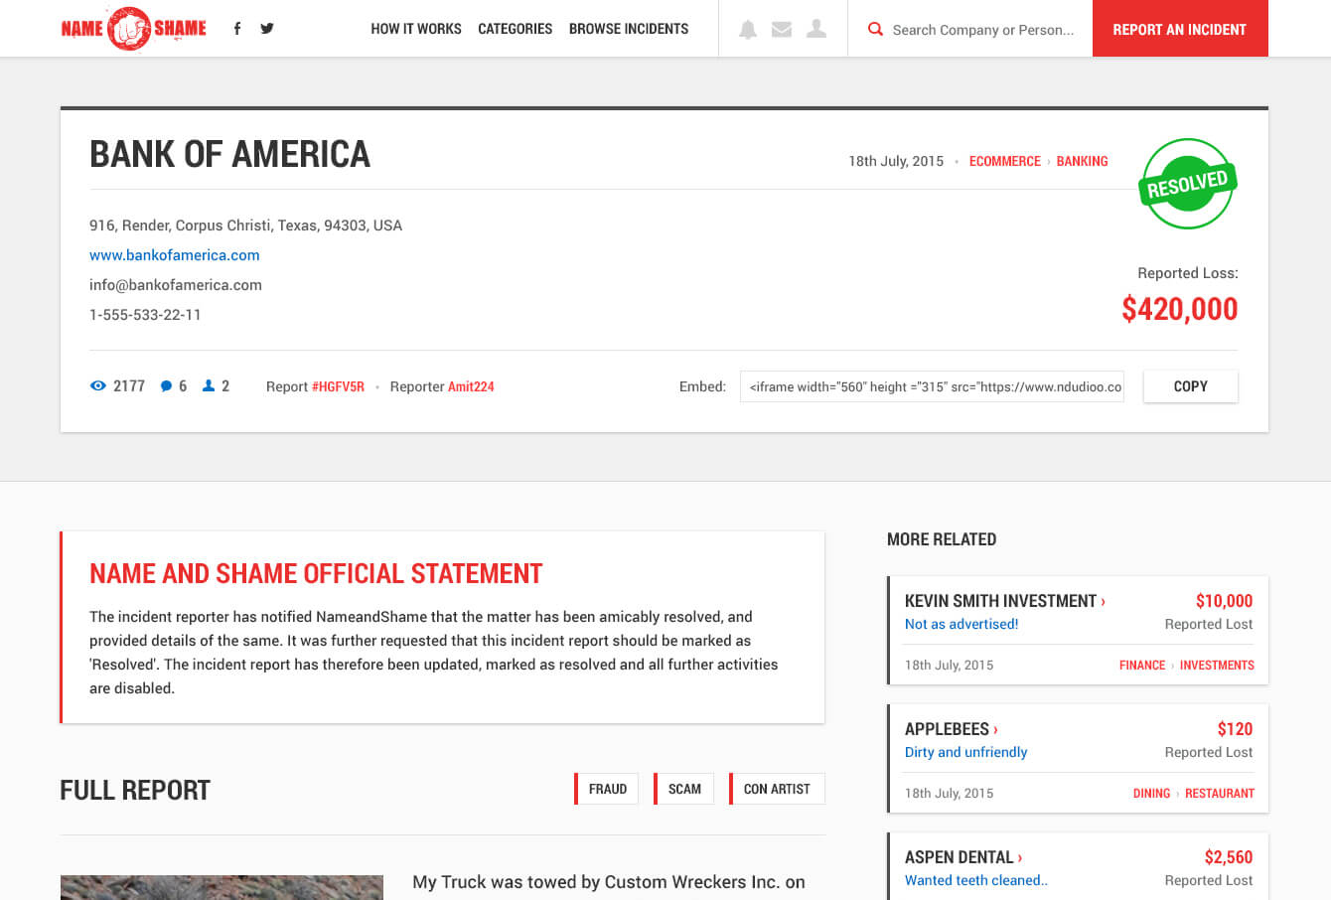Click Not as advertised! link
This screenshot has height=900, width=1331.
961,624
